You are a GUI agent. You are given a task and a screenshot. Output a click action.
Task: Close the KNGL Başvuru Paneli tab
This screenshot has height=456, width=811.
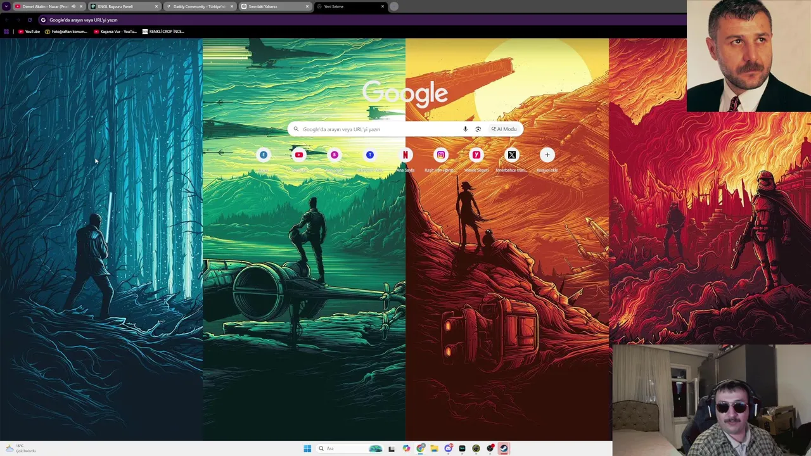pos(156,6)
